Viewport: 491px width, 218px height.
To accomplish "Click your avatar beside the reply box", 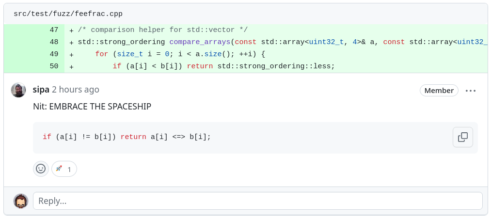I will tap(21, 201).
